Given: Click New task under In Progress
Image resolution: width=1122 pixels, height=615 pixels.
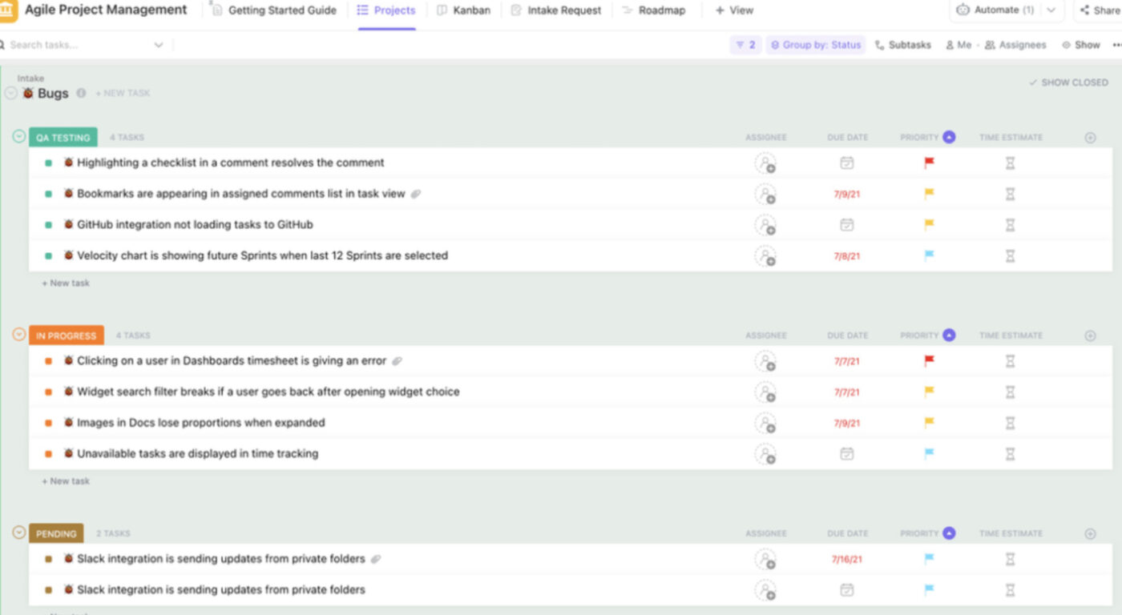Looking at the screenshot, I should 66,481.
